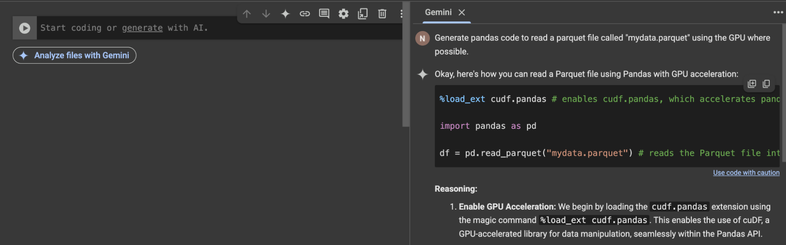786x245 pixels.
Task: Run the empty code cell
Action: click(x=25, y=28)
